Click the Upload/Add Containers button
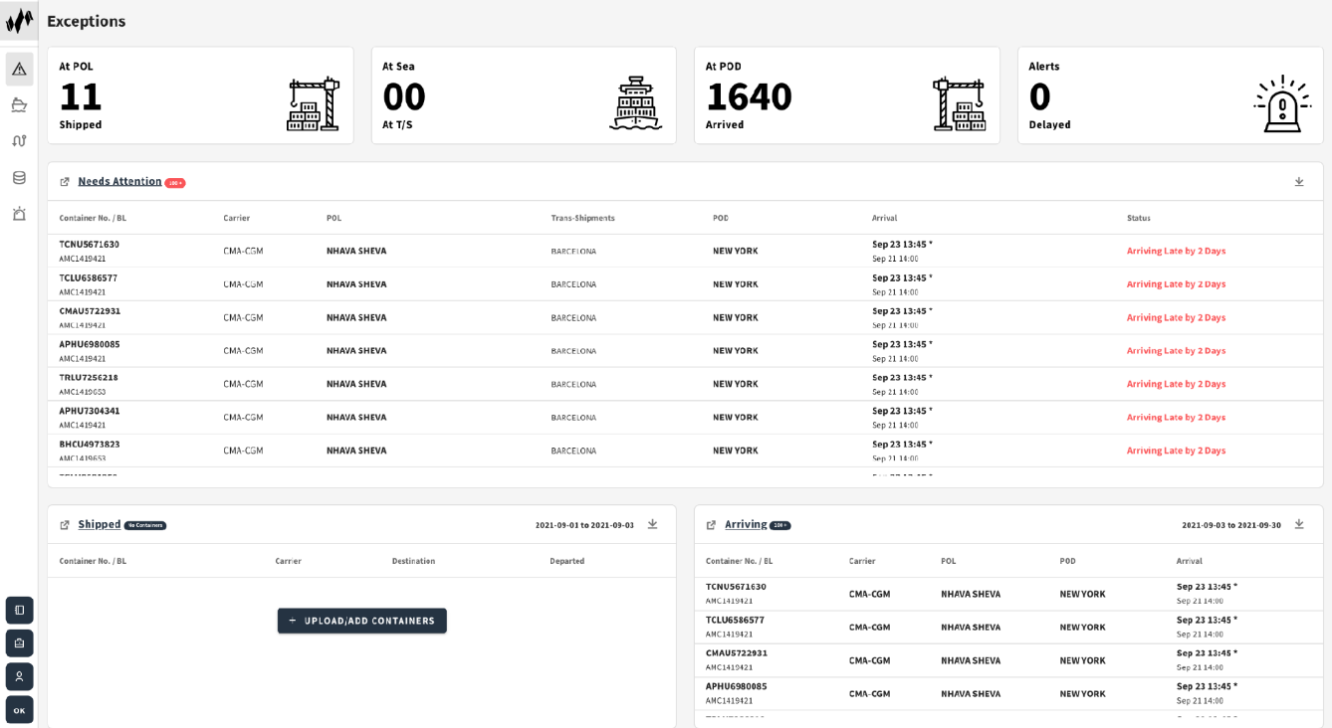Image resolution: width=1332 pixels, height=728 pixels. (361, 621)
